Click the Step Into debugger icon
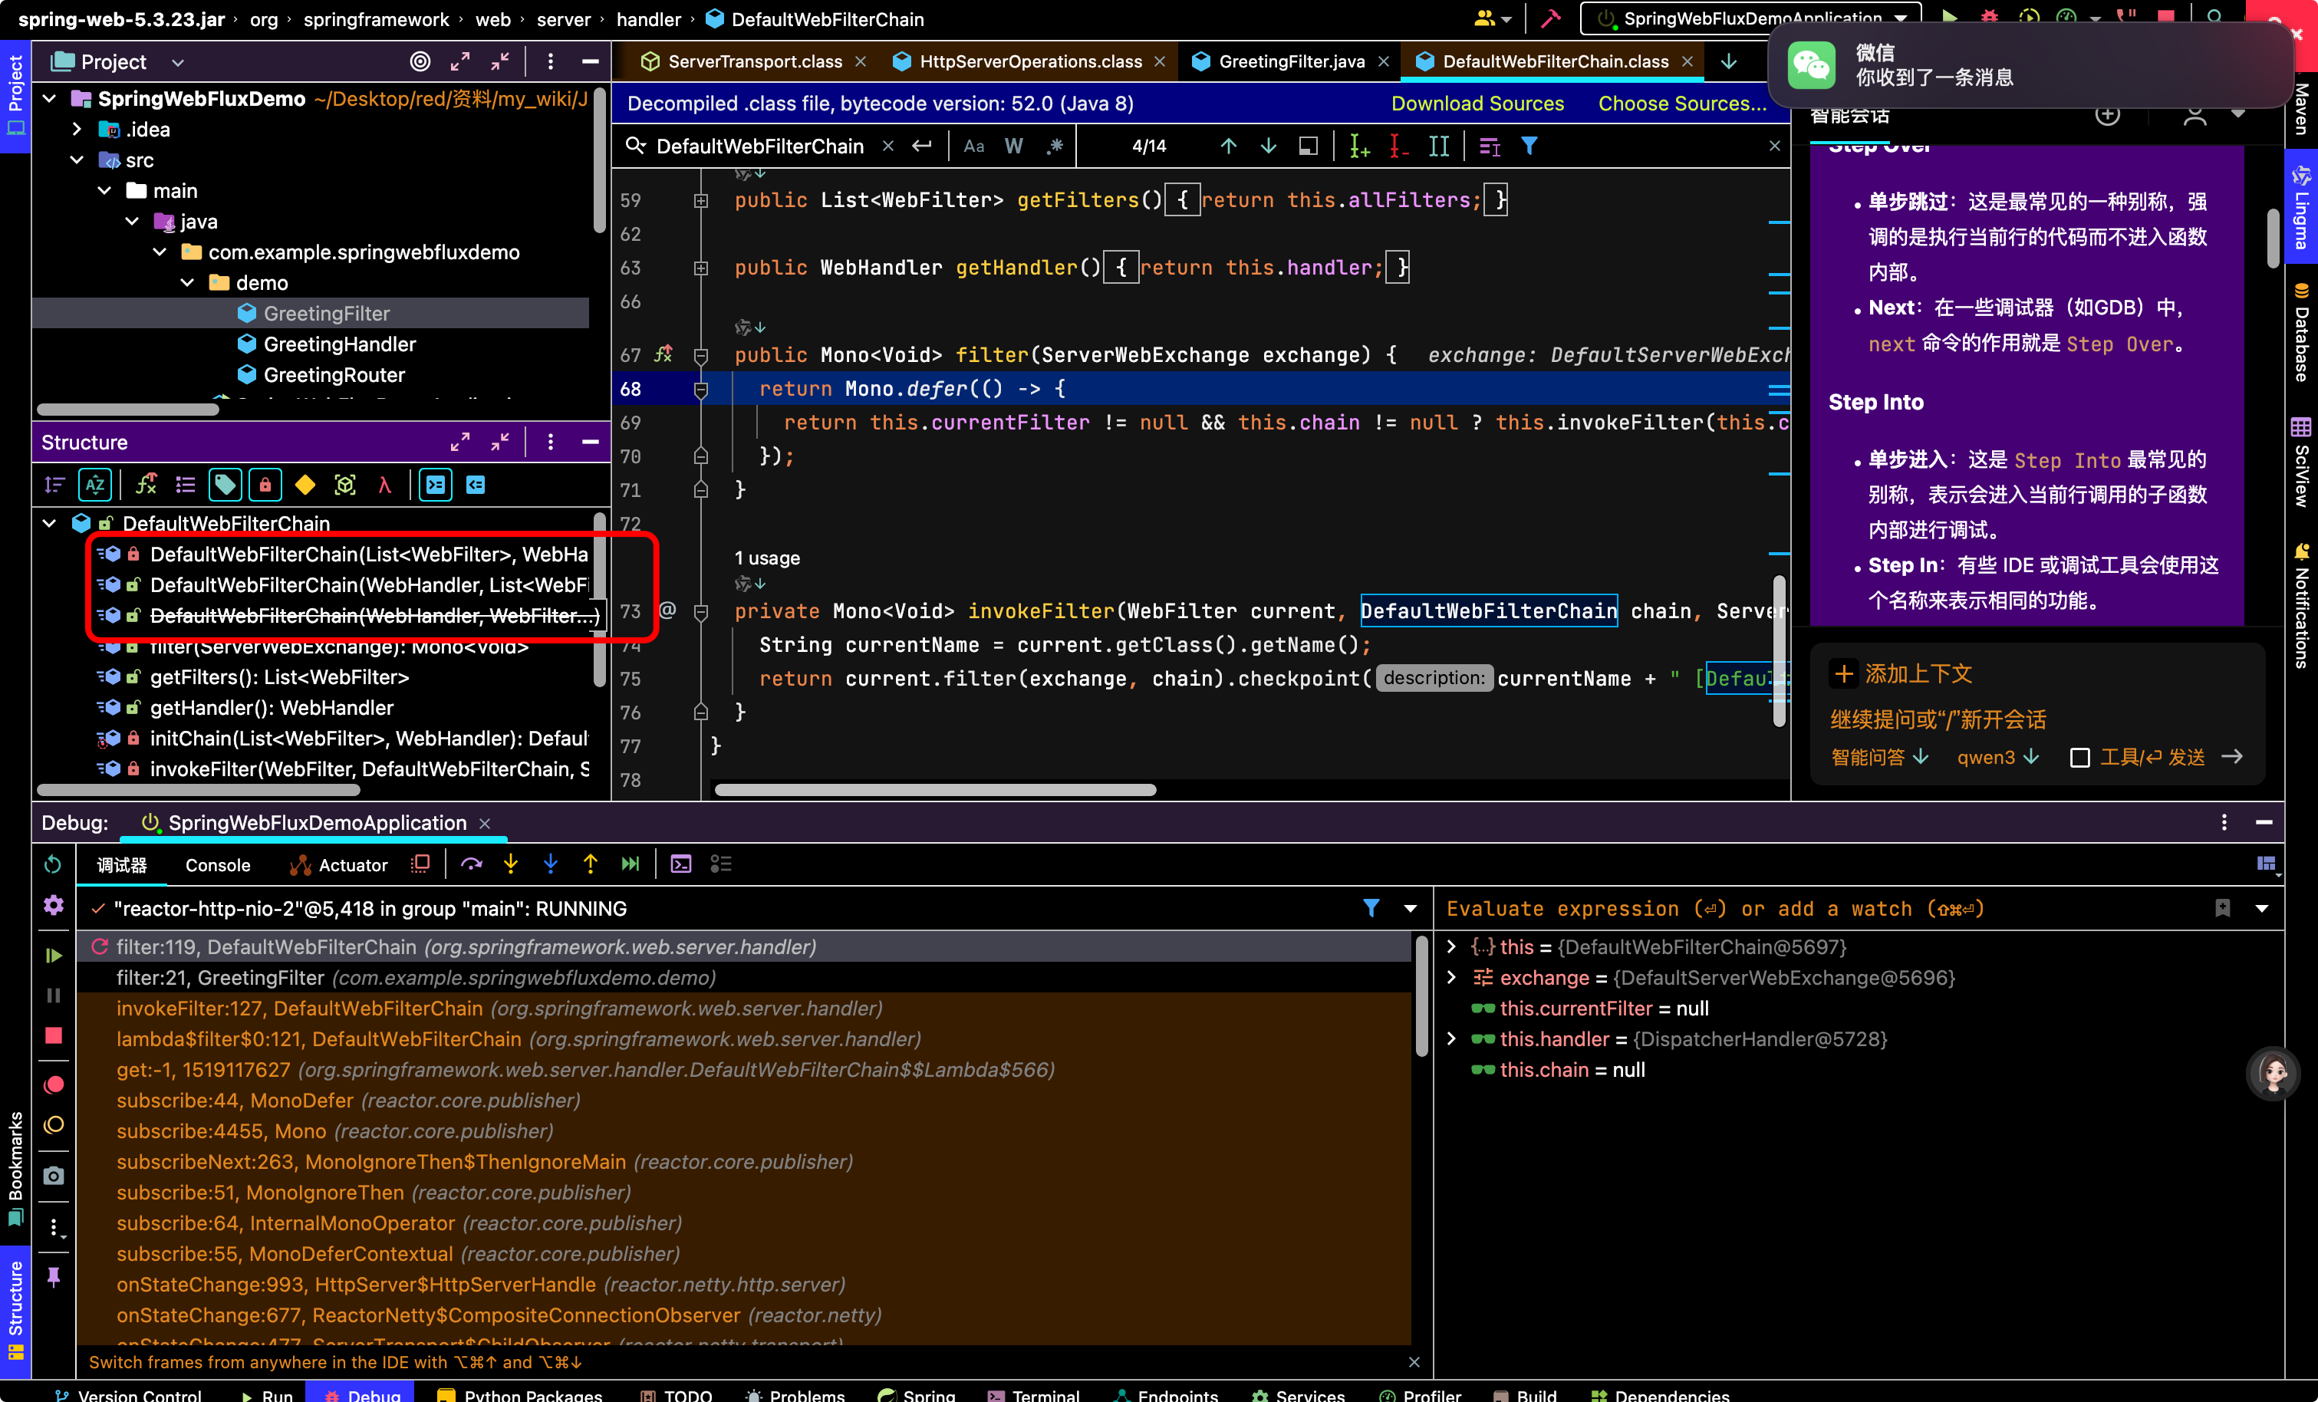2318x1402 pixels. 511,864
